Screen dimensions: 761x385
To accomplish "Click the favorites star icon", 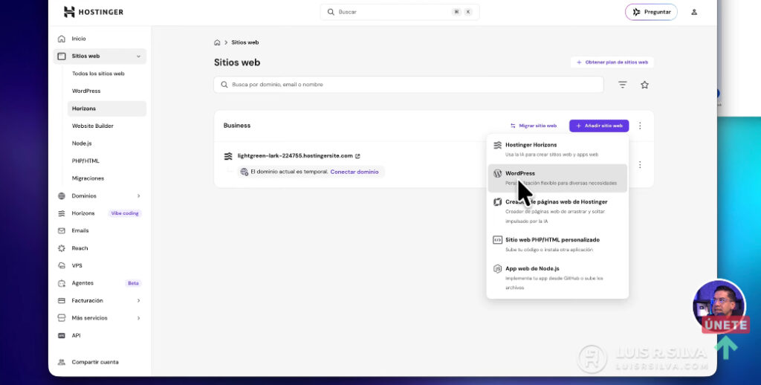I will (x=644, y=85).
